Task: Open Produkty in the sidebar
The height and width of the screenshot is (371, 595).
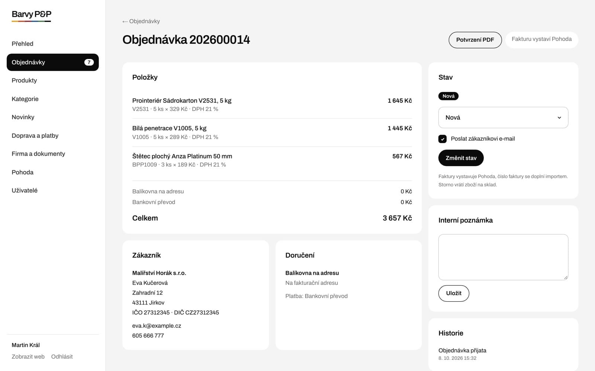Action: point(24,81)
